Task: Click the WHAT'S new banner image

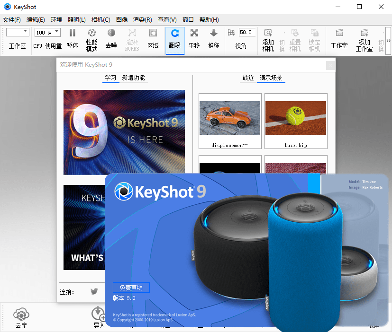Action: tap(84, 227)
